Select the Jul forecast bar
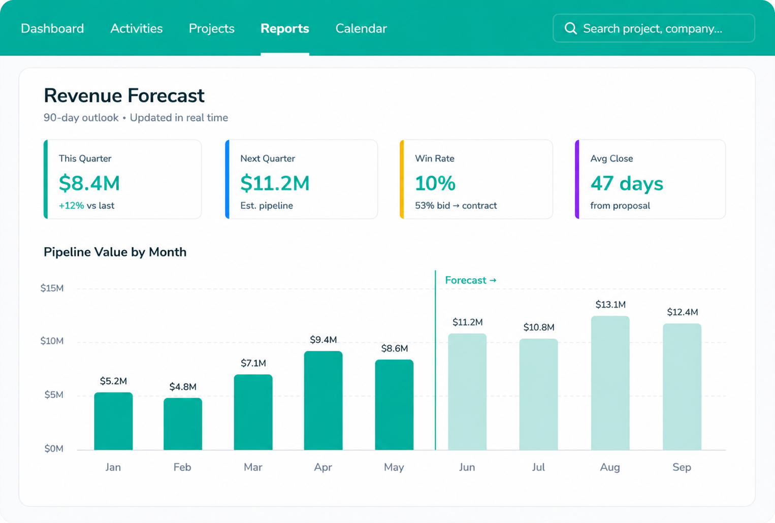The image size is (775, 523). click(538, 394)
